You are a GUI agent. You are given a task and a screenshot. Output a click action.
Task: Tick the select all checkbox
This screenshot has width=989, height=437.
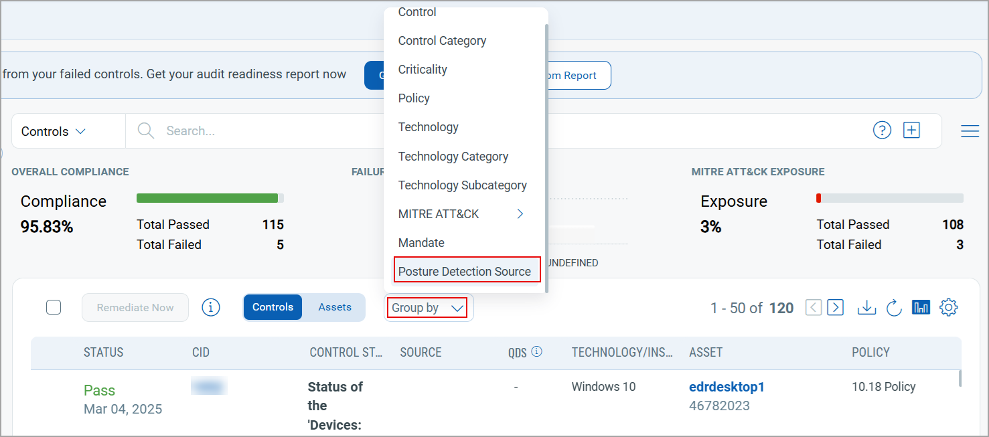[54, 308]
